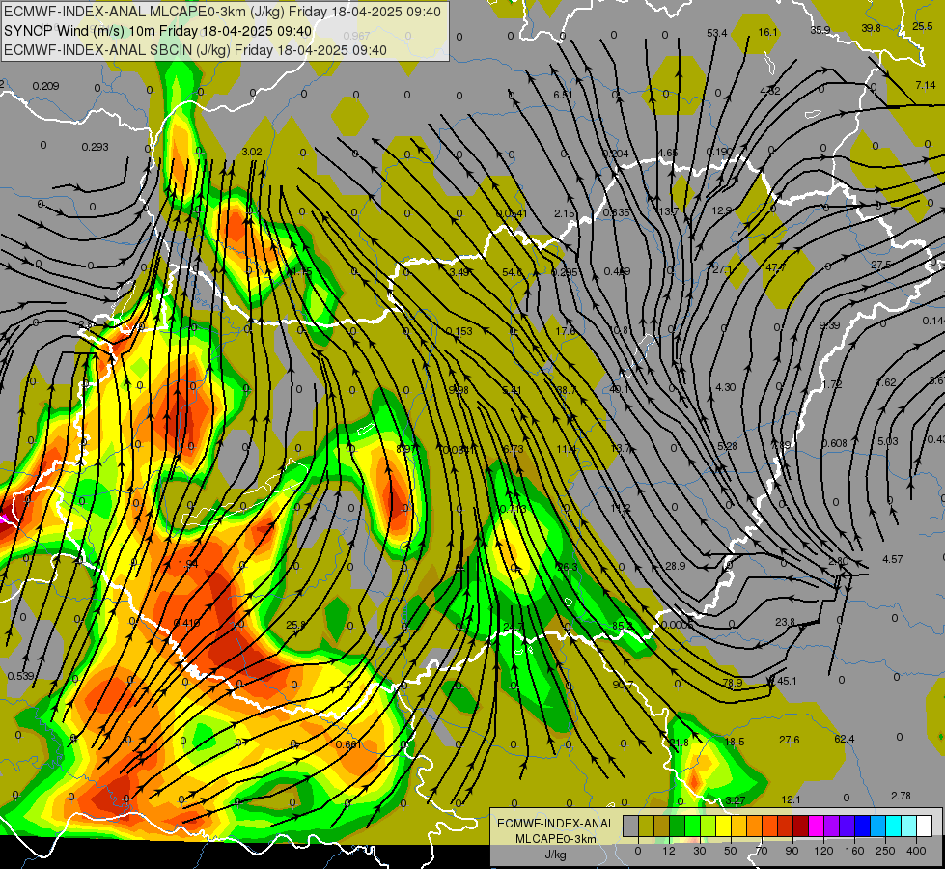Click the map value '38.7'

(x=566, y=390)
